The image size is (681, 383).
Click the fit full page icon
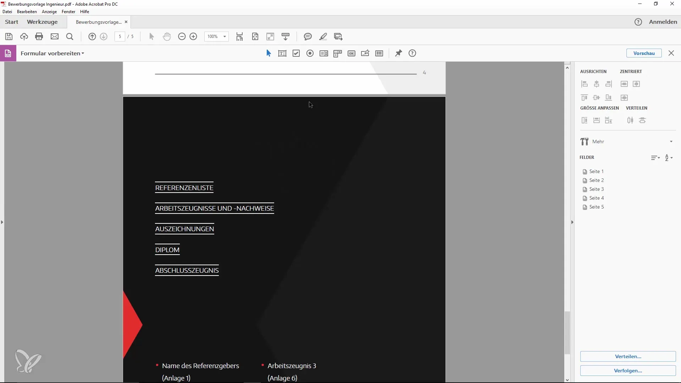(255, 37)
